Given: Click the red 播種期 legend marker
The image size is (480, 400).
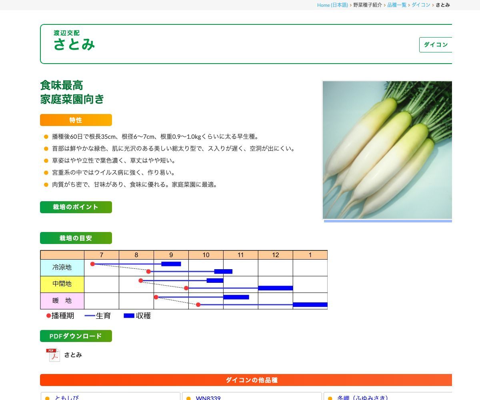Looking at the screenshot, I should point(49,316).
